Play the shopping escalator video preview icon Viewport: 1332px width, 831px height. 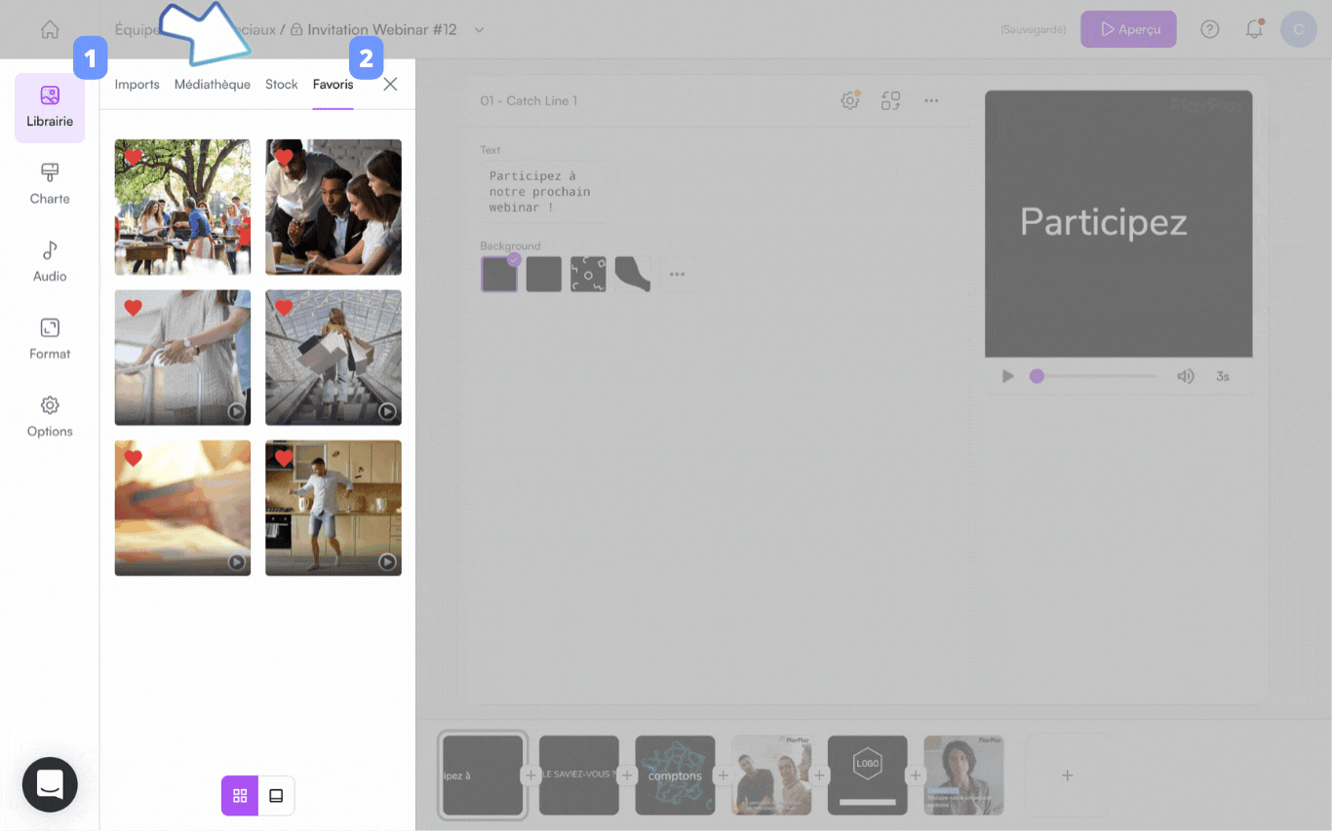(387, 411)
